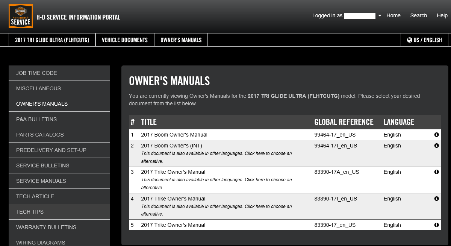The image size is (451, 246).
Task: Open the 2017 Tri Glide Ultra model selector
Action: pos(52,40)
